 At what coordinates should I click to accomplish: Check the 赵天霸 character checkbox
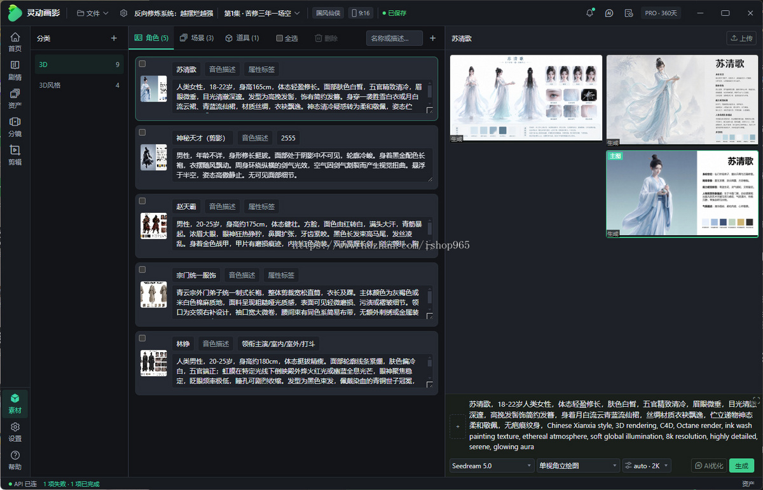click(142, 201)
